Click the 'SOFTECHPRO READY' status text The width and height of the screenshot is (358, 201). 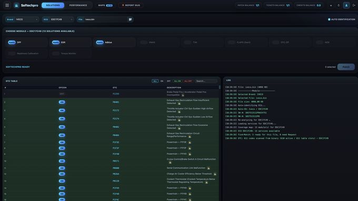click(17, 67)
